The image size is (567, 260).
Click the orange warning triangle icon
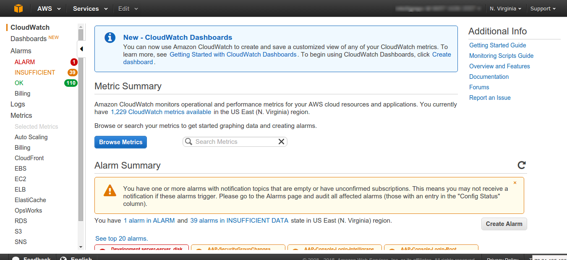(110, 190)
